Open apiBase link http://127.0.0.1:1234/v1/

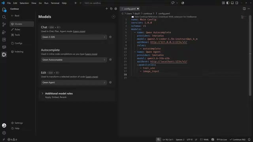pyautogui.click(x=169, y=42)
